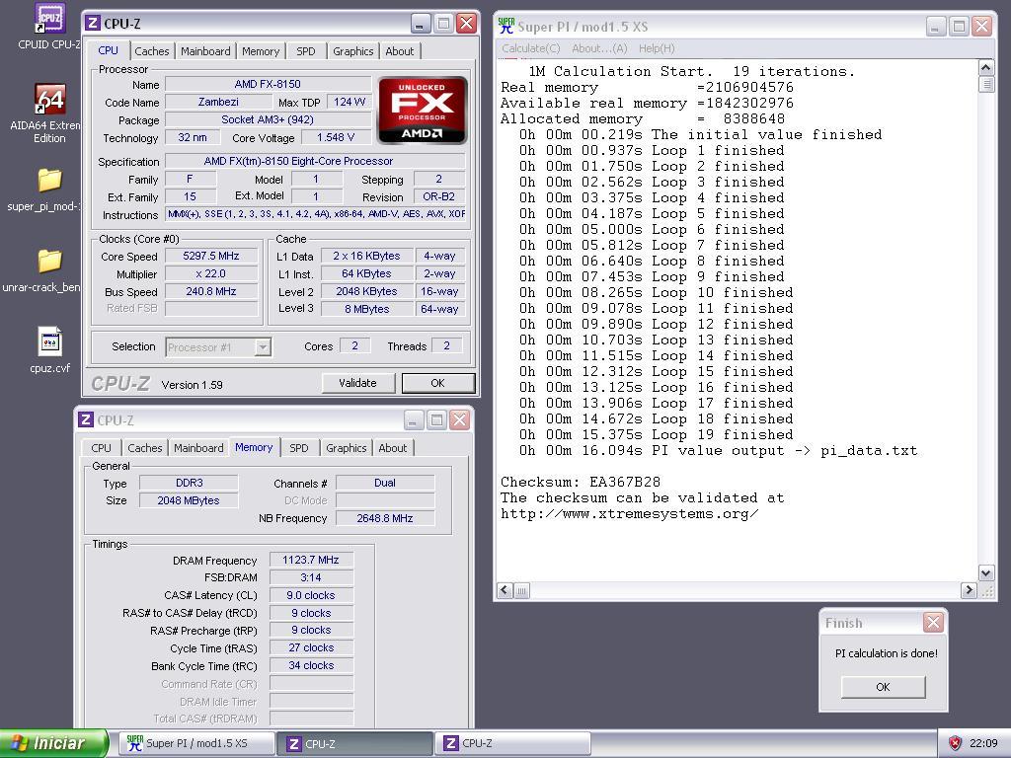1011x758 pixels.
Task: Click the Validate button in CPU-Z
Action: (x=357, y=383)
